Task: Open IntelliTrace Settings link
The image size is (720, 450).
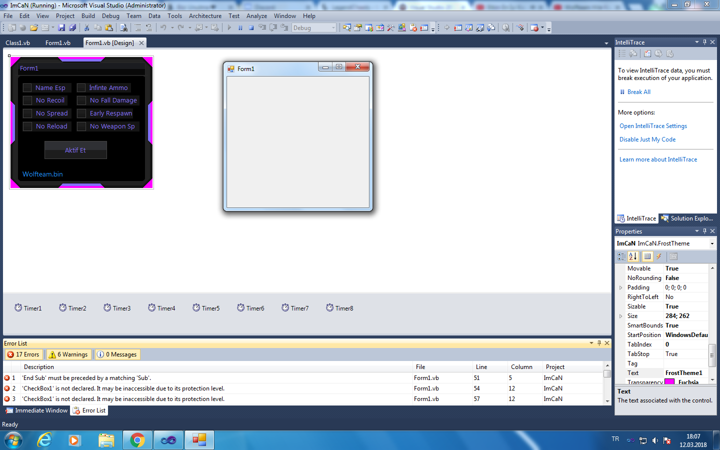Action: [653, 126]
